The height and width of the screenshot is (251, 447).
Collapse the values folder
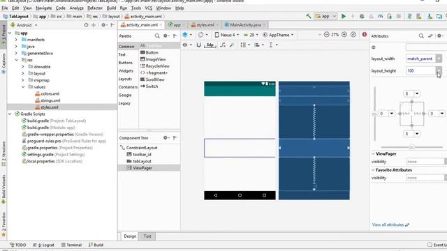[x=23, y=86]
